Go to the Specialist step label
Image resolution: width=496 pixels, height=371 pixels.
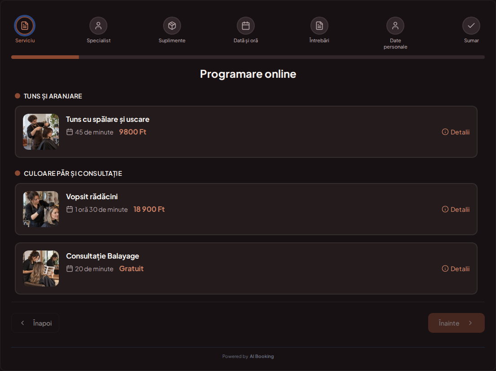pyautogui.click(x=99, y=40)
